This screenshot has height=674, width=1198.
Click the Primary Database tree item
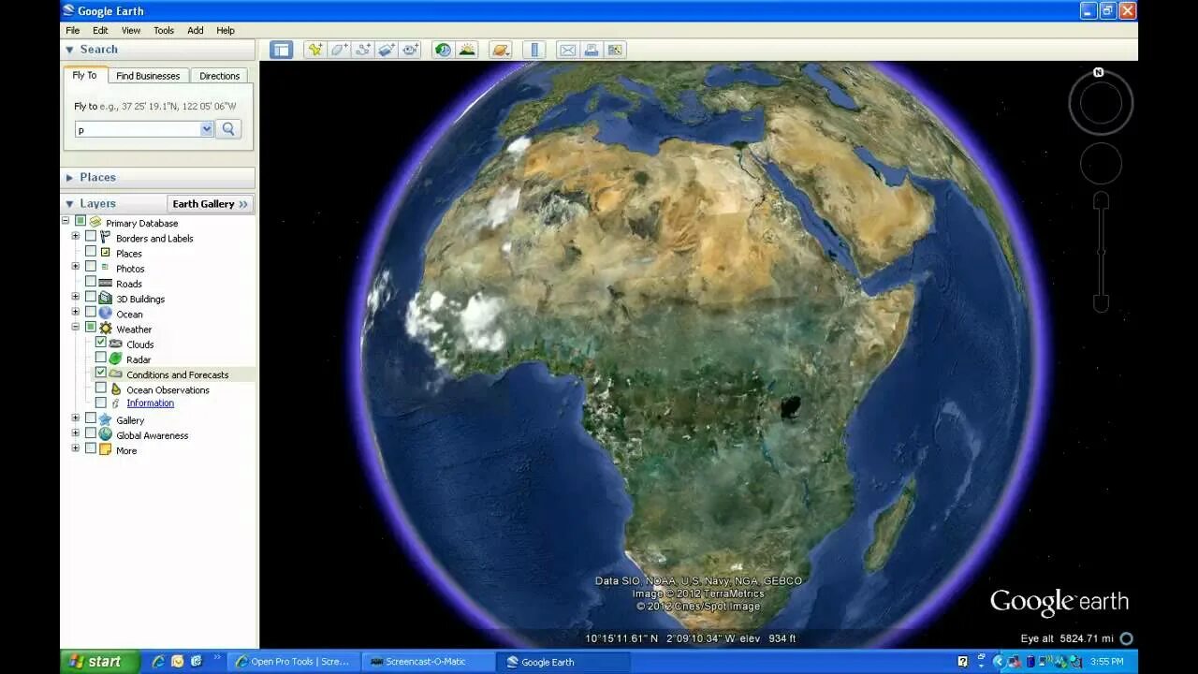(141, 223)
